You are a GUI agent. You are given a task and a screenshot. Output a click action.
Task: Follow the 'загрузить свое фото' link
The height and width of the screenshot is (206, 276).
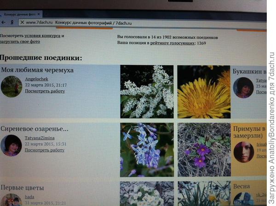[x=20, y=41]
